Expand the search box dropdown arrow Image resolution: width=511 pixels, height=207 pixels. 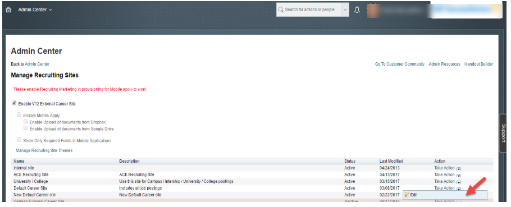345,10
